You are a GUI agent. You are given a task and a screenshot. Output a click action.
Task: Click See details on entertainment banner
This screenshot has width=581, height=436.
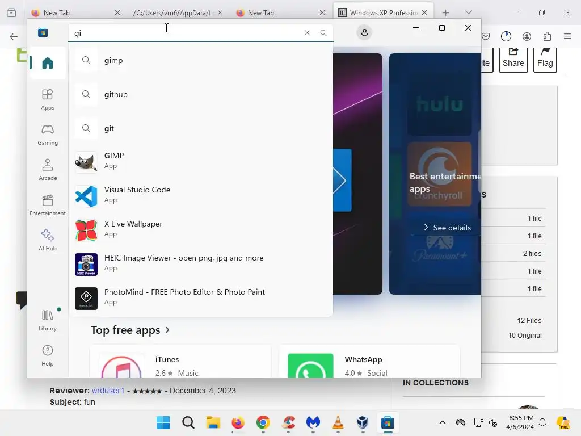coord(447,228)
